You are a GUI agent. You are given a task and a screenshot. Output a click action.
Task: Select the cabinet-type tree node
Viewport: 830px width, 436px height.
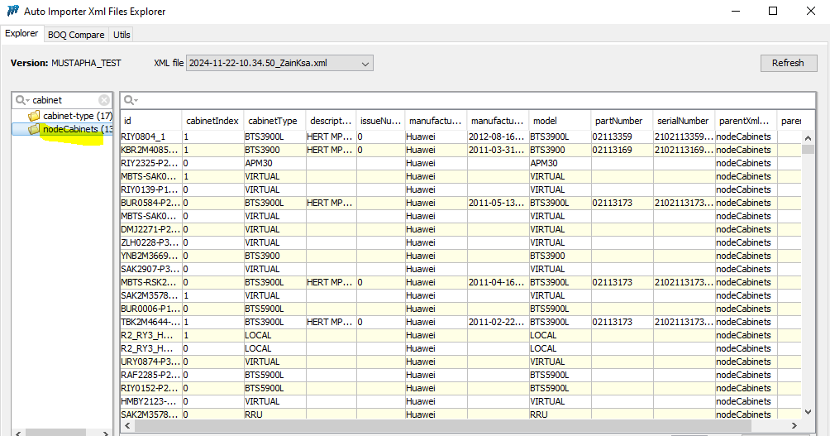pyautogui.click(x=77, y=116)
